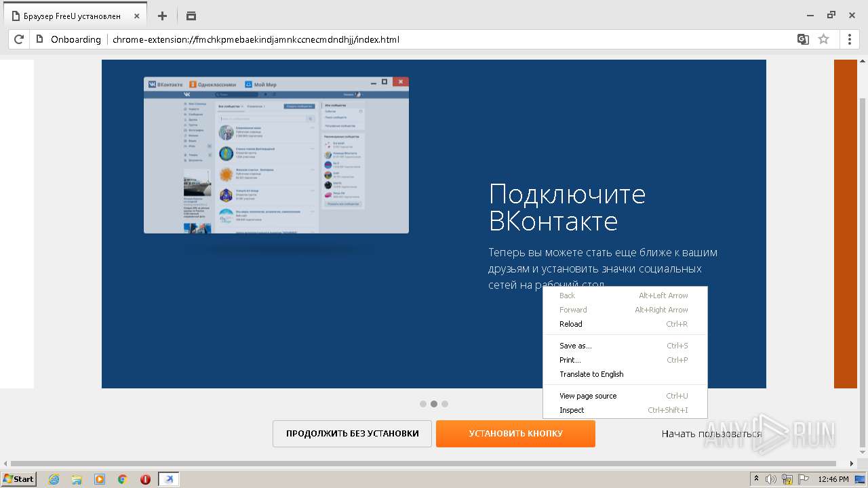The image size is (868, 488).
Task: Open a new tab with plus icon
Action: point(162,16)
